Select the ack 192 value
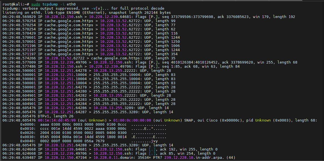The image size is (324, 161). [x=167, y=149]
